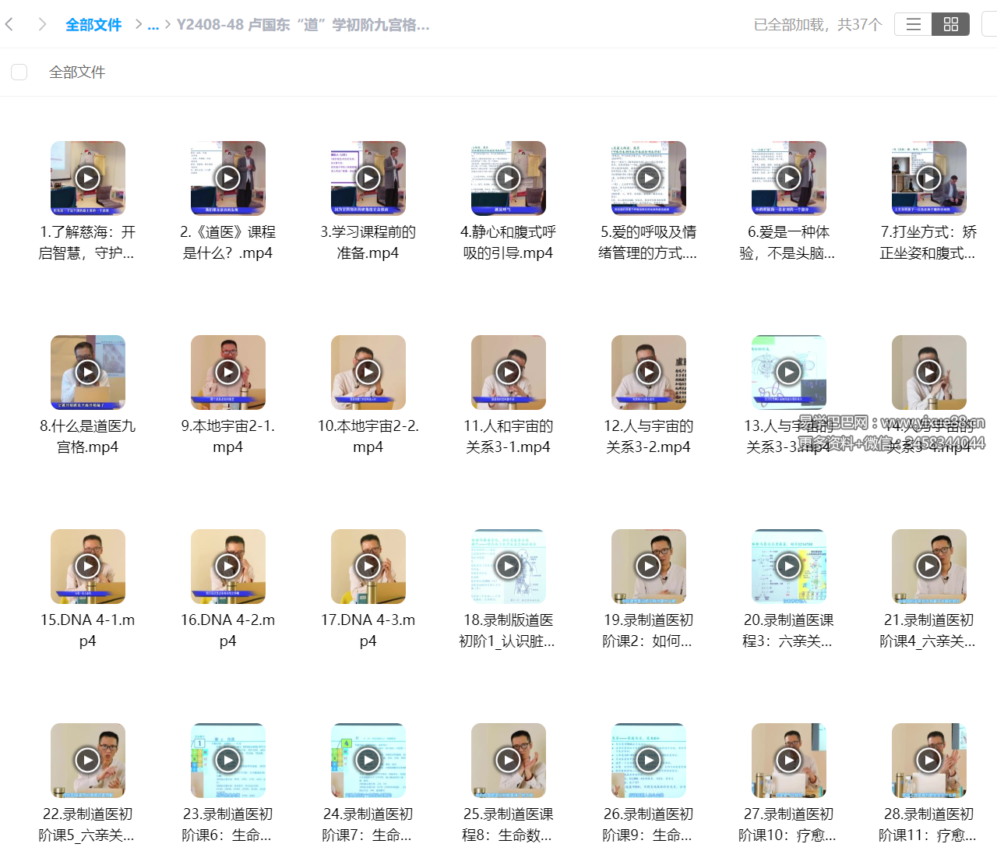Open the 全部文件 breadcrumb link

point(93,25)
